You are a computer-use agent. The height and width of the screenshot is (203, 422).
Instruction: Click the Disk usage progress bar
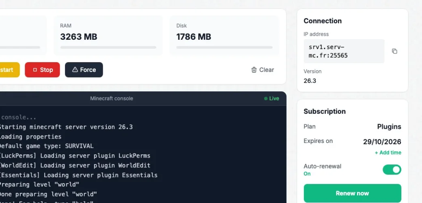click(224, 48)
